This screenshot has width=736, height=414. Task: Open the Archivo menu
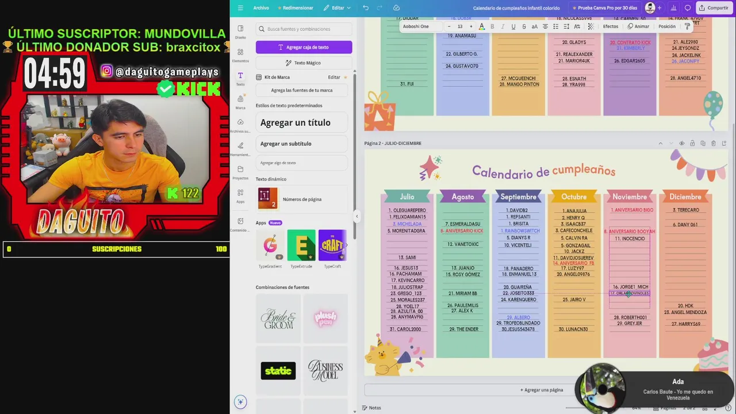(261, 7)
